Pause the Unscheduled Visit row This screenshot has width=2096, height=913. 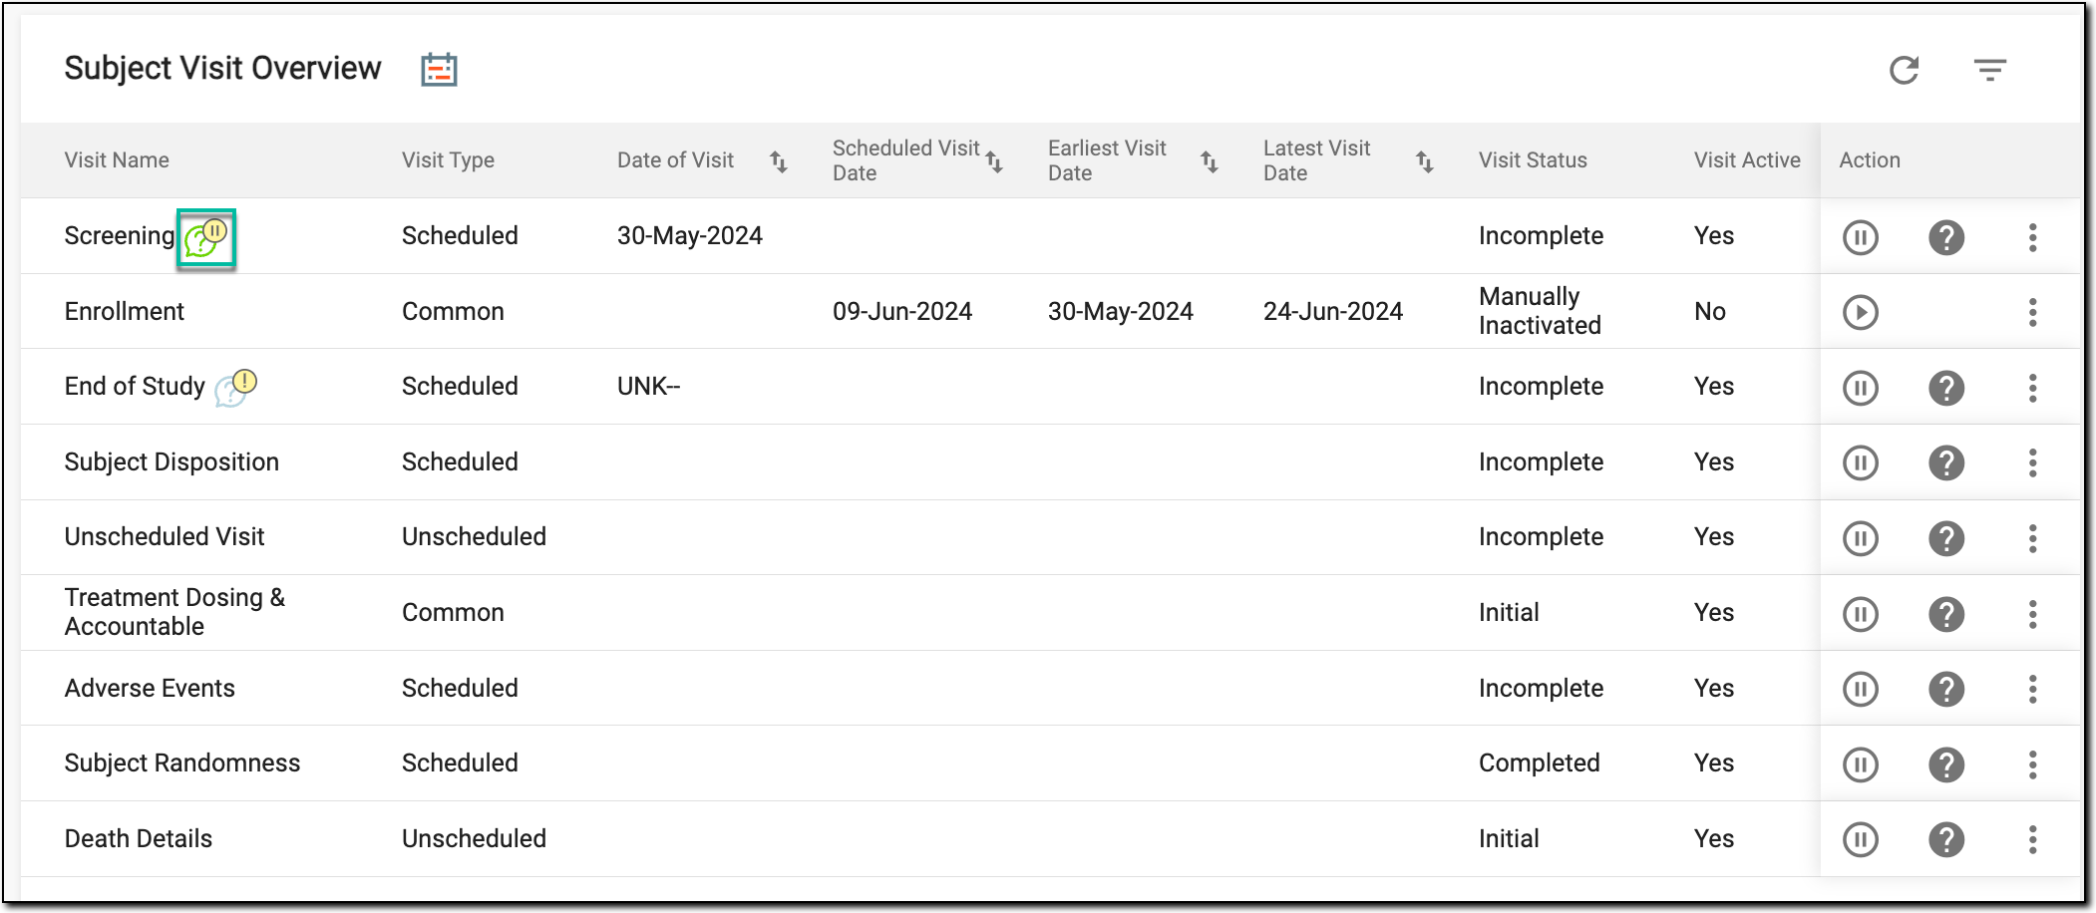1861,538
